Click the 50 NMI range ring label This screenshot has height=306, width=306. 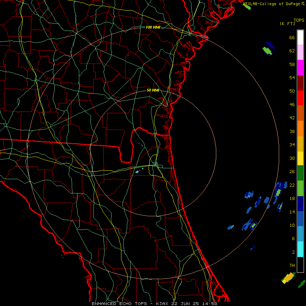click(153, 90)
